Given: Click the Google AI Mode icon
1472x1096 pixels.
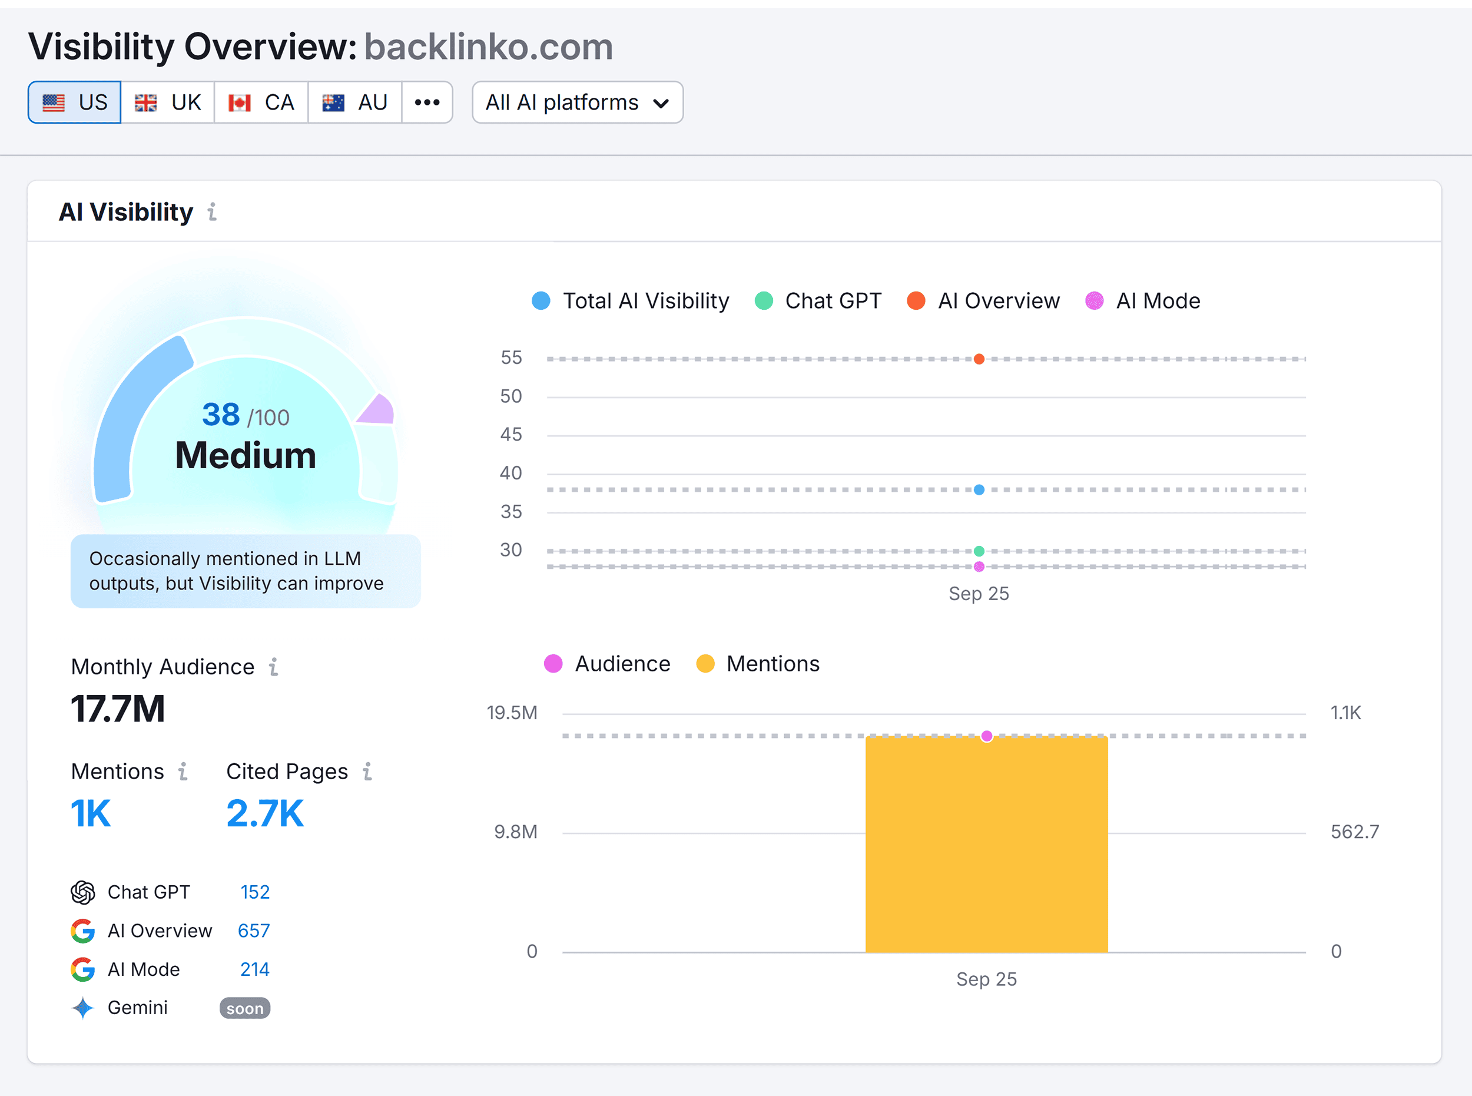Looking at the screenshot, I should [x=83, y=969].
